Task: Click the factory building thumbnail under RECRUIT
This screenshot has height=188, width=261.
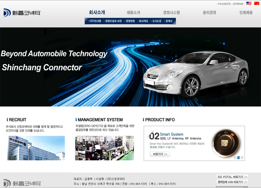Action: [36, 148]
